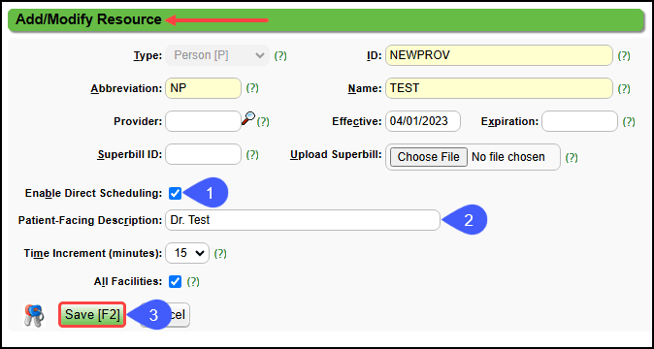
Task: Focus the Effective date field
Action: [x=423, y=121]
